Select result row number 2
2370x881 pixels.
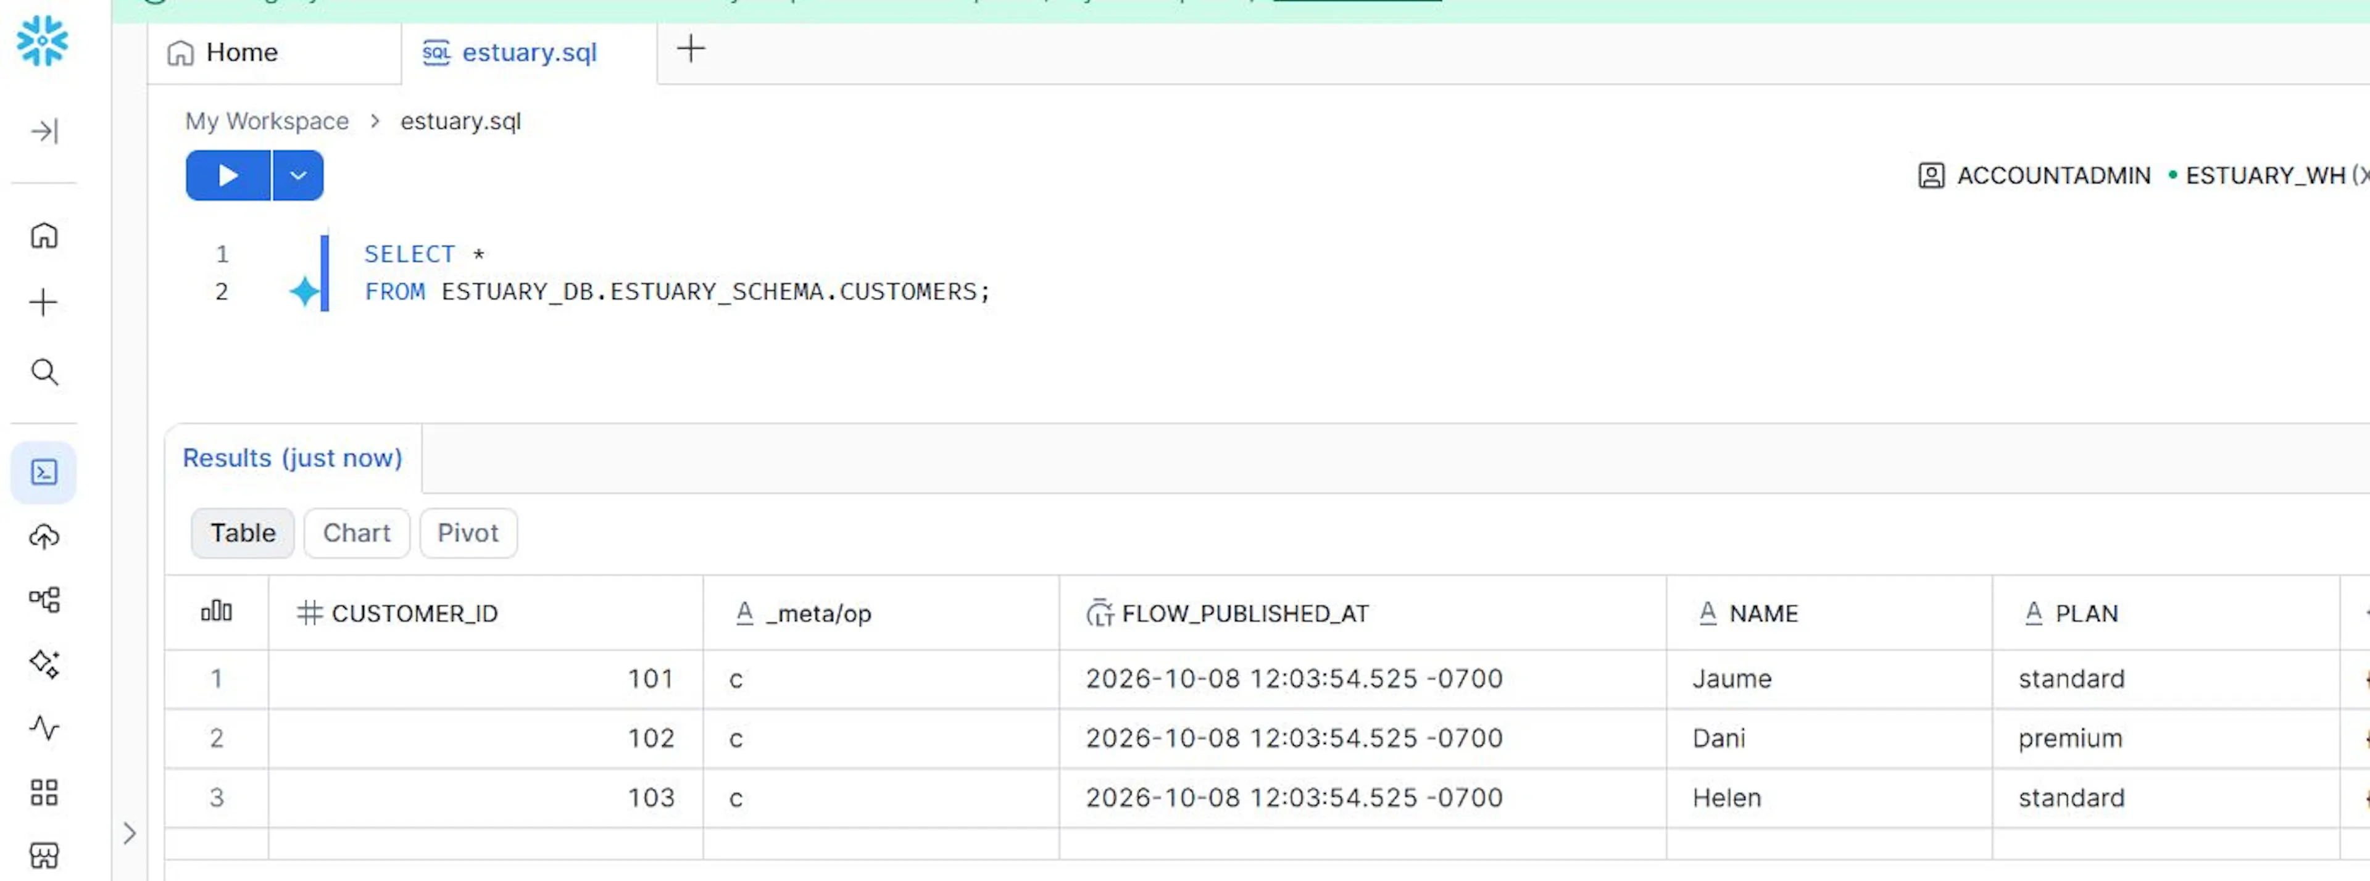216,738
